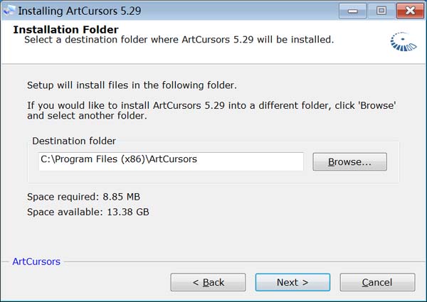Click the 'and select another folder.' line

(x=87, y=116)
